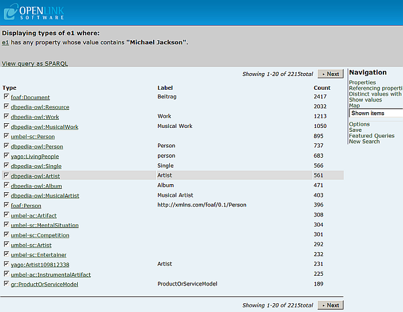
Task: Click the label Beitrag
Action: [167, 97]
